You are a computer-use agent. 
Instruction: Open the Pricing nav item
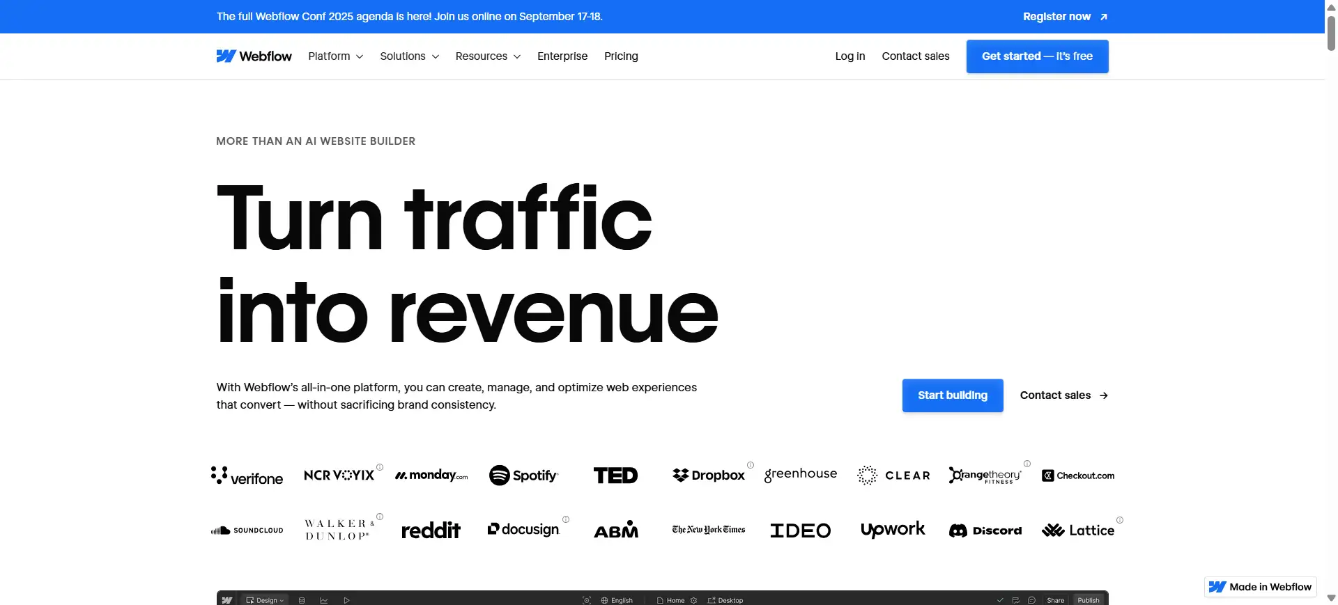tap(621, 56)
